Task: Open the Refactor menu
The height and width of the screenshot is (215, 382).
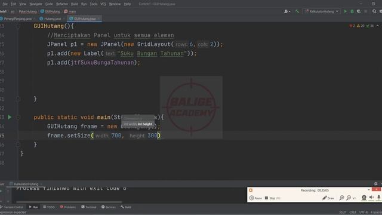Action: pos(62,4)
